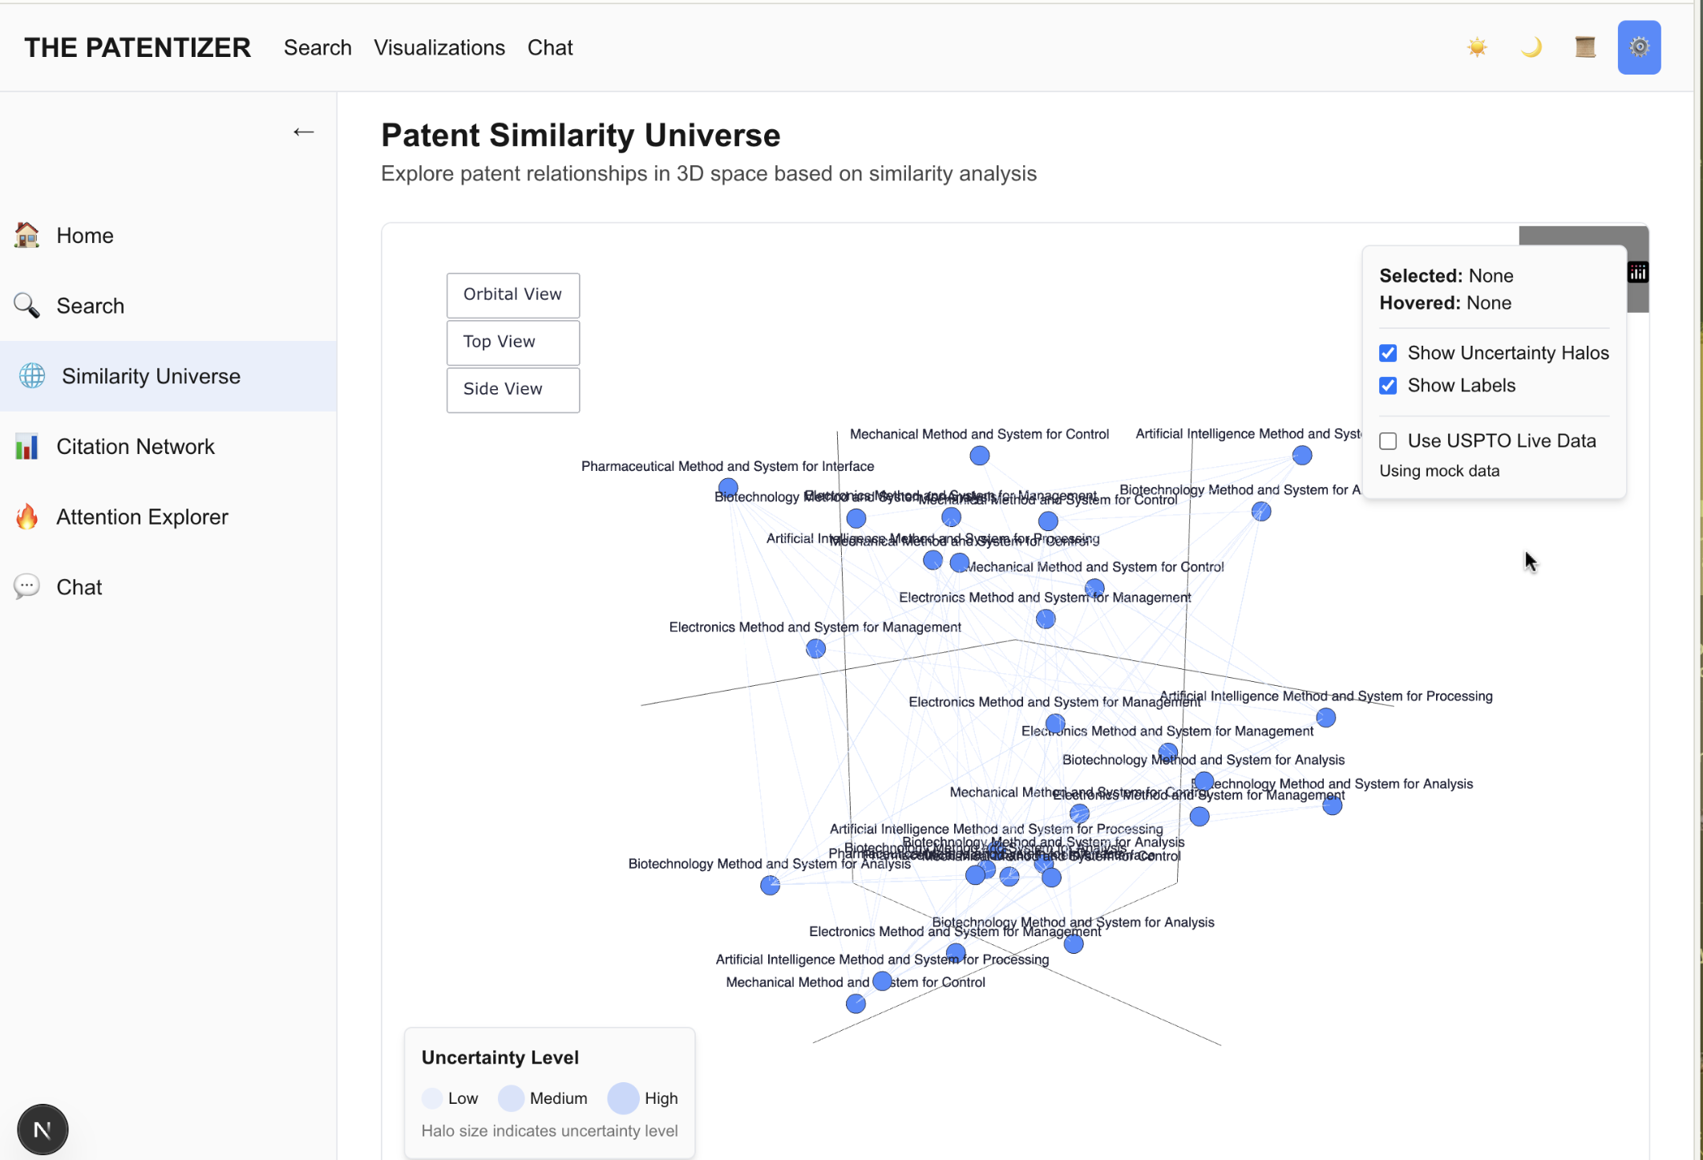Screen dimensions: 1703x1160
Task: Open the Visualizations top menu
Action: pos(439,47)
